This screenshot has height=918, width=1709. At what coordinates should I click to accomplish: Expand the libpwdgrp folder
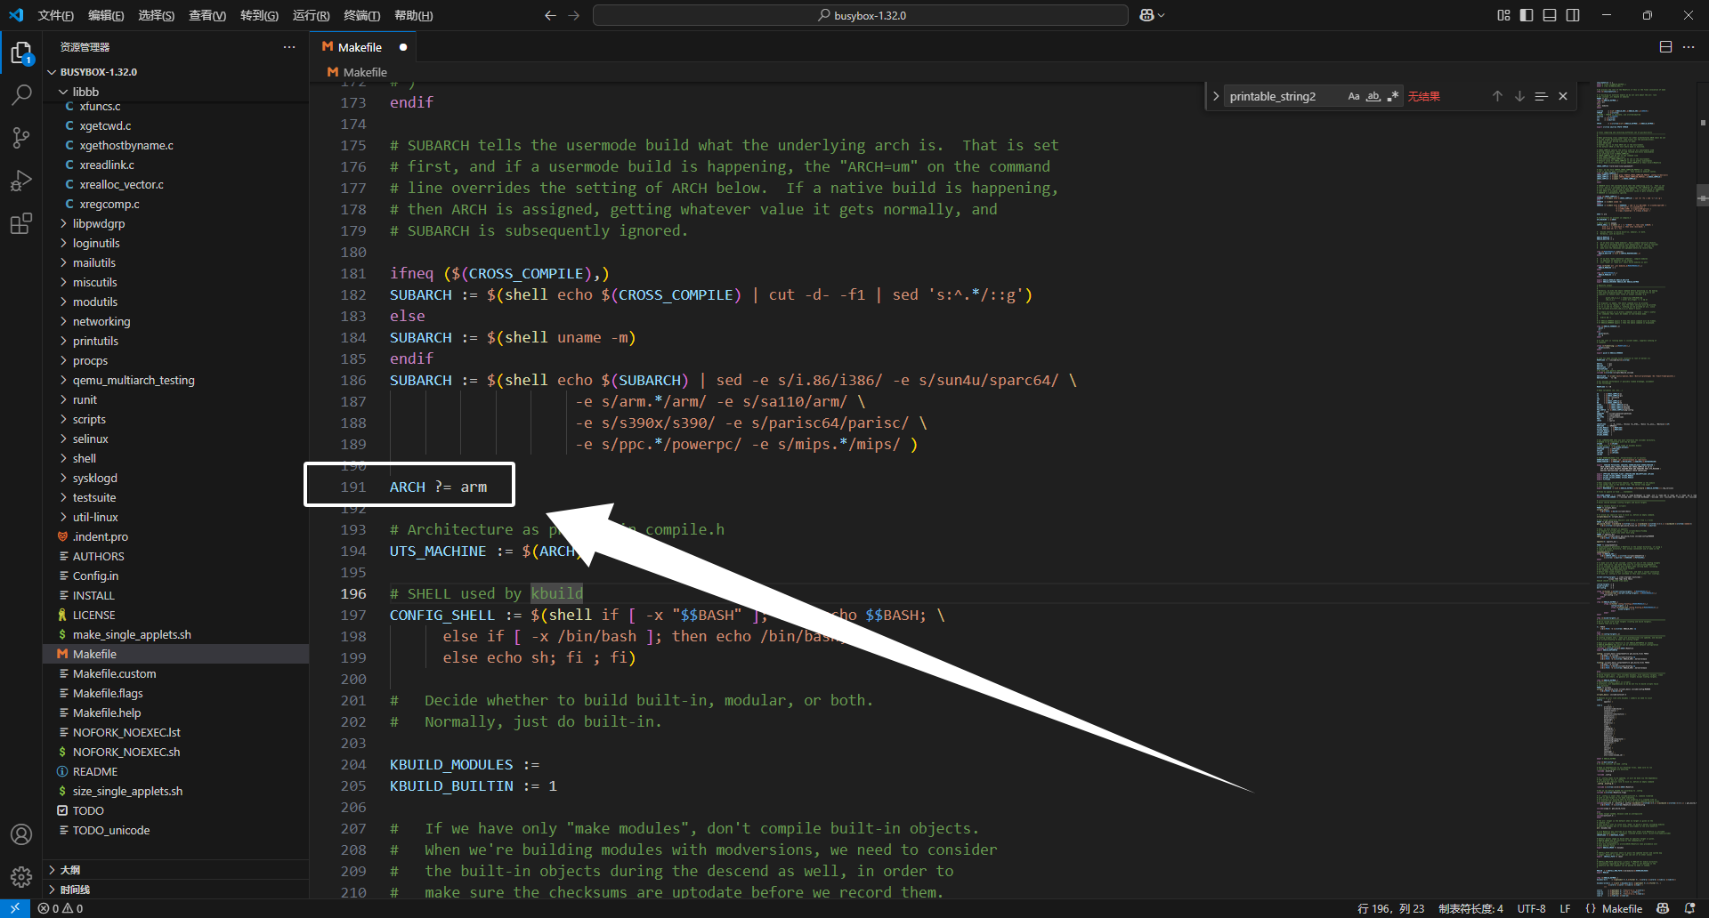click(175, 223)
